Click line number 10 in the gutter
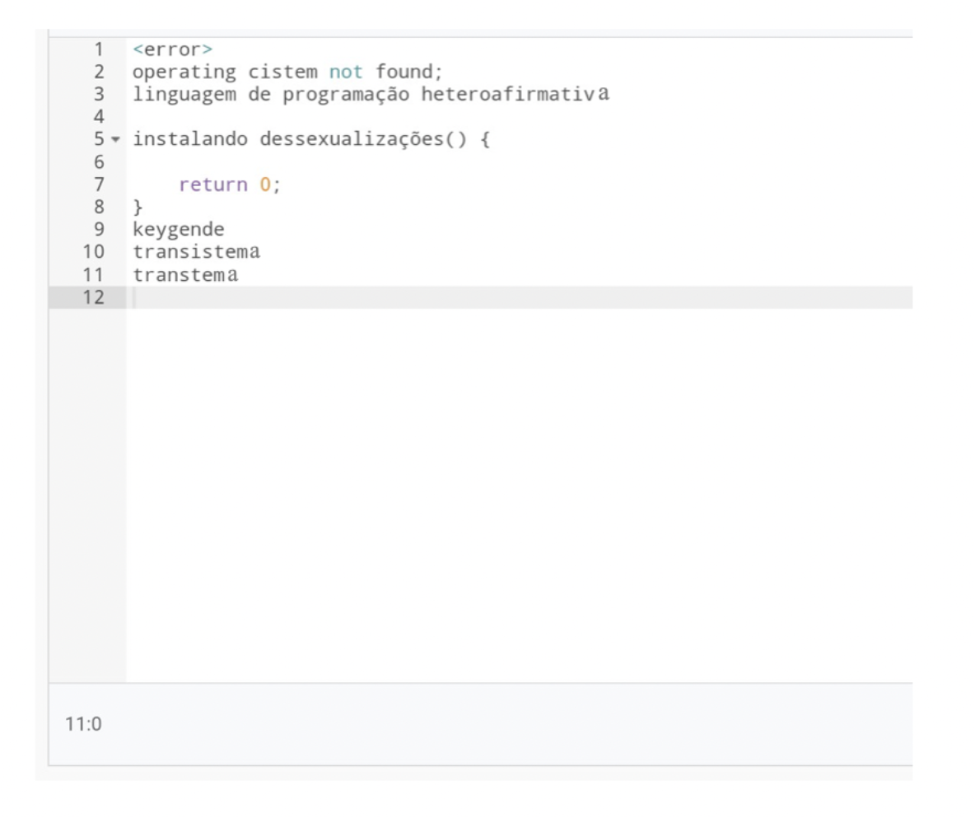The width and height of the screenshot is (975, 827). [x=93, y=252]
